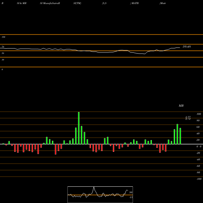Click the 30 level label on RSI axis

click(3, 60)
